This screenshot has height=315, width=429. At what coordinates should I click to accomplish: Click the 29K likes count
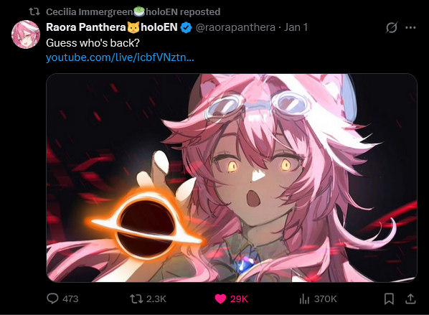[x=239, y=298]
